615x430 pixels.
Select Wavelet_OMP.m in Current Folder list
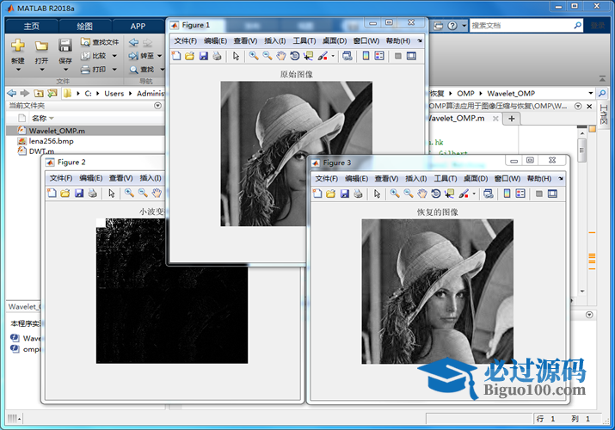coord(85,131)
